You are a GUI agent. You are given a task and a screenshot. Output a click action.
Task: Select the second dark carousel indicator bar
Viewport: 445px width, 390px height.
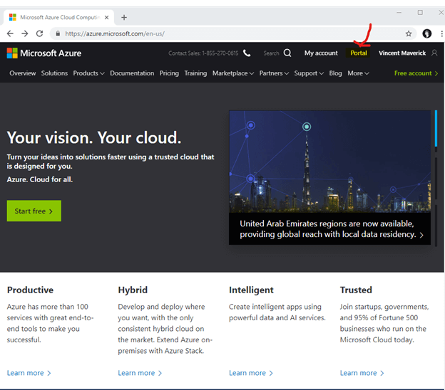pos(436,178)
